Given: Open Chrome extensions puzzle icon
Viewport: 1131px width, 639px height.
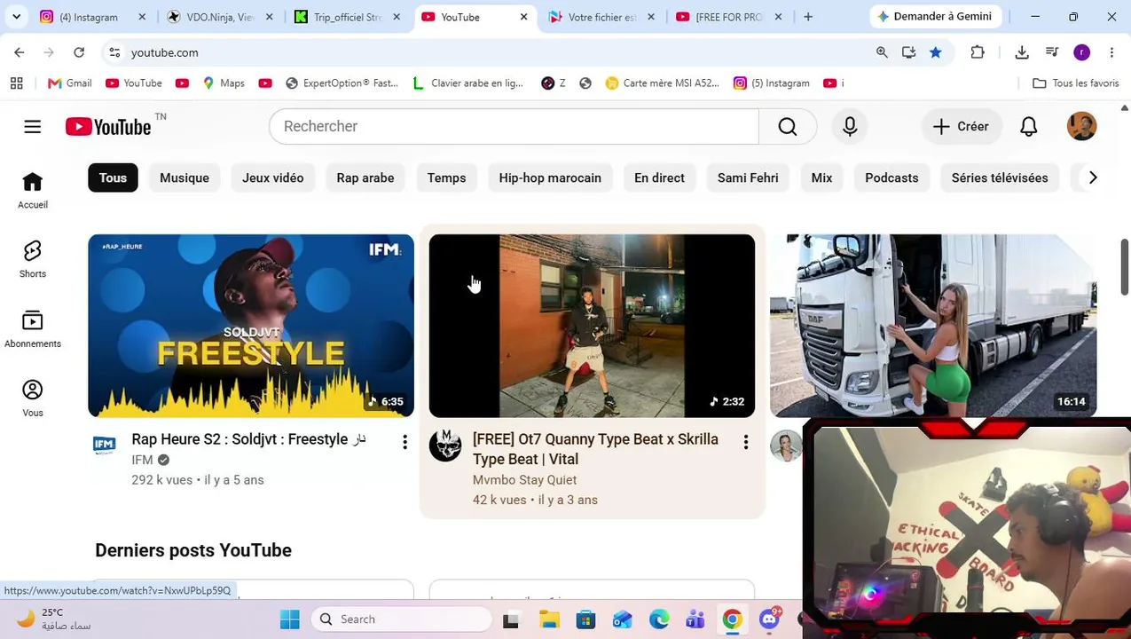Looking at the screenshot, I should tap(978, 52).
